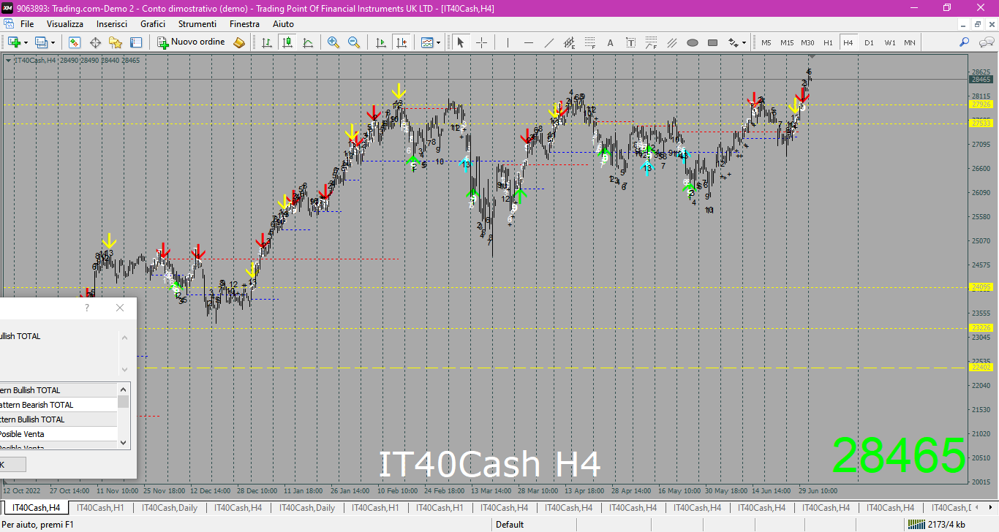Click the dialog's help question mark
The height and width of the screenshot is (532, 999).
(x=87, y=308)
